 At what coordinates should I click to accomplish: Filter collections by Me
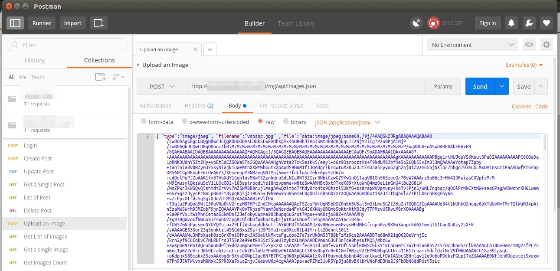coord(23,77)
